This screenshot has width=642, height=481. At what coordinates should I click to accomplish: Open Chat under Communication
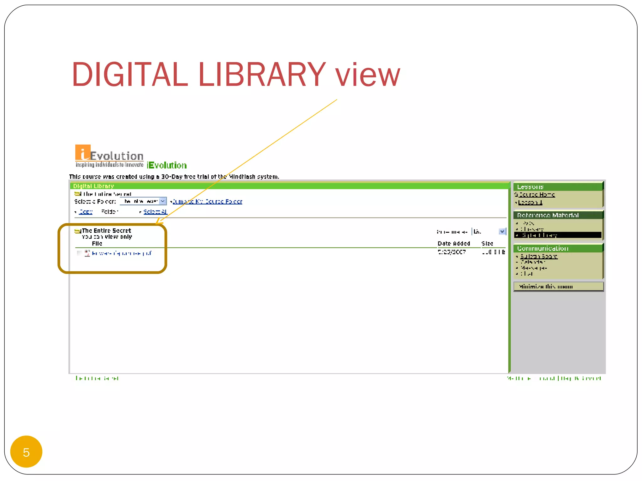(527, 273)
